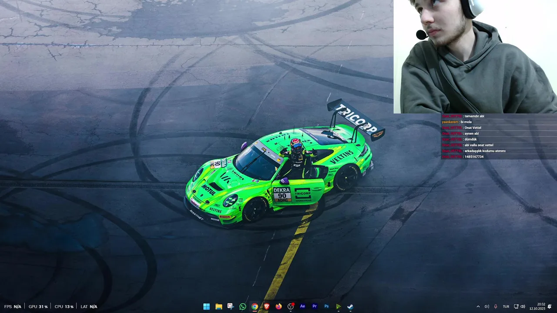Click the CPU 13 % overlay reading

[64, 306]
